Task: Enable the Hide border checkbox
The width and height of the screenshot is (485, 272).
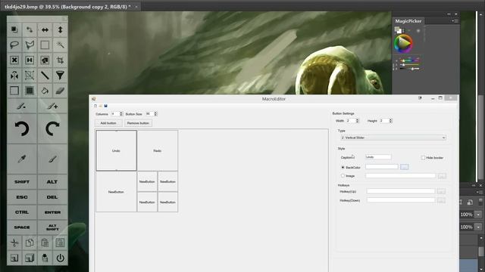Action: (x=423, y=158)
